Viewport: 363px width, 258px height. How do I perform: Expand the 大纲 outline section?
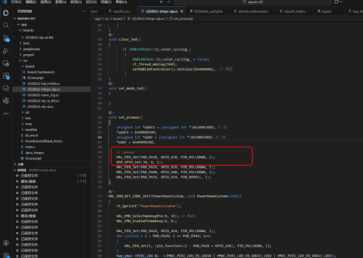tap(20, 164)
